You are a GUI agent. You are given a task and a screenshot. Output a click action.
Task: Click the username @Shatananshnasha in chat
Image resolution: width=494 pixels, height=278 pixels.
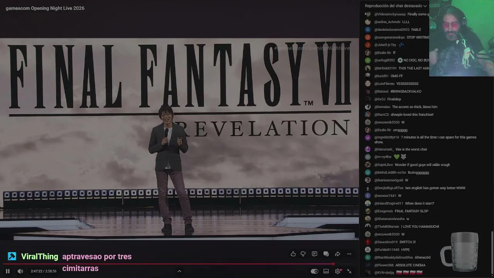tap(389, 219)
